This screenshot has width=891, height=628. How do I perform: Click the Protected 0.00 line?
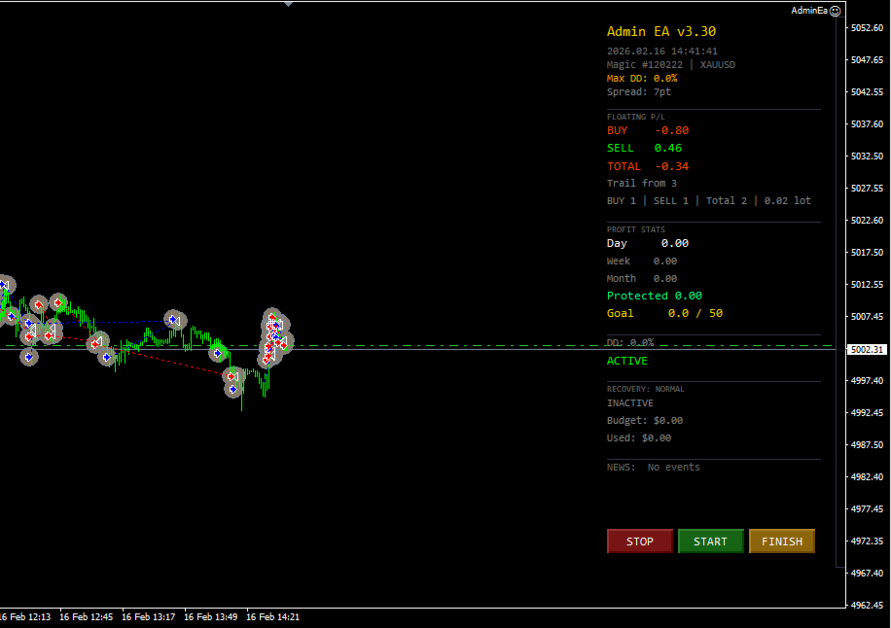[654, 296]
